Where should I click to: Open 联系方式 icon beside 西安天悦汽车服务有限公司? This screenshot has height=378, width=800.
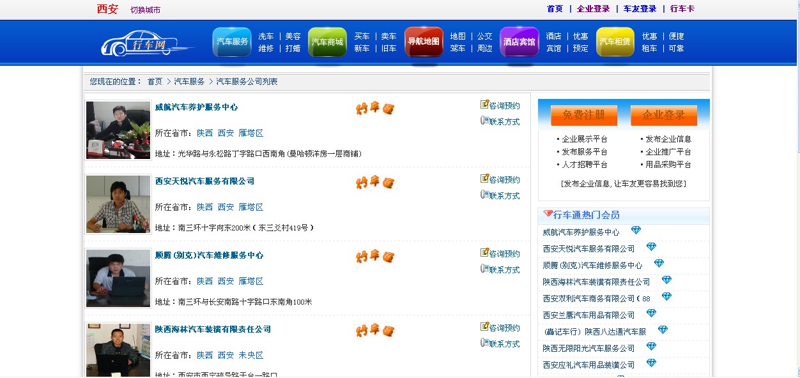(x=484, y=193)
